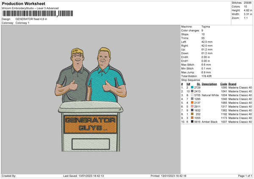Viewport: 254px width, 179px height.
Task: Click the Color changes value 9
Action: [x=202, y=30]
